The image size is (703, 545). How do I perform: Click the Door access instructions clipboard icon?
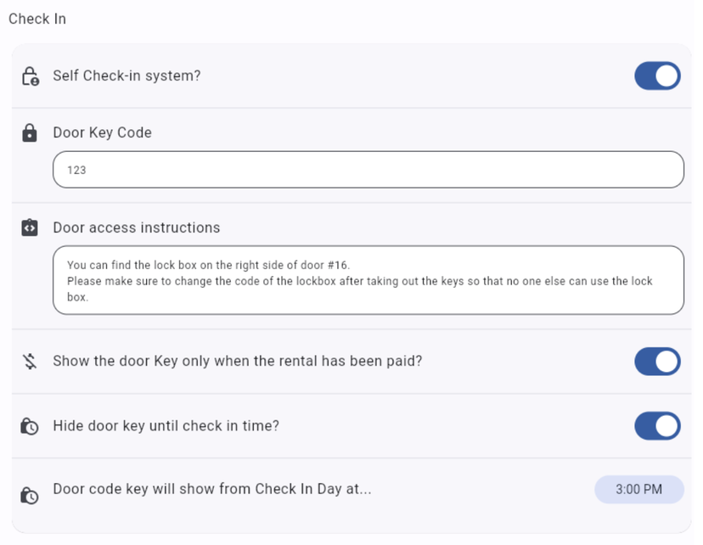(30, 228)
